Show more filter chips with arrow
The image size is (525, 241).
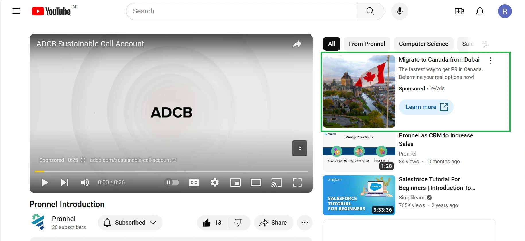click(x=486, y=44)
